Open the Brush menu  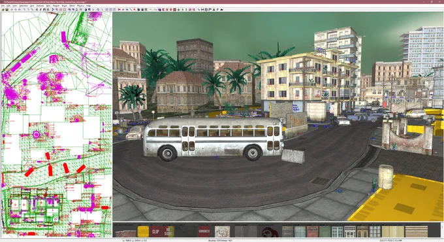(x=64, y=6)
